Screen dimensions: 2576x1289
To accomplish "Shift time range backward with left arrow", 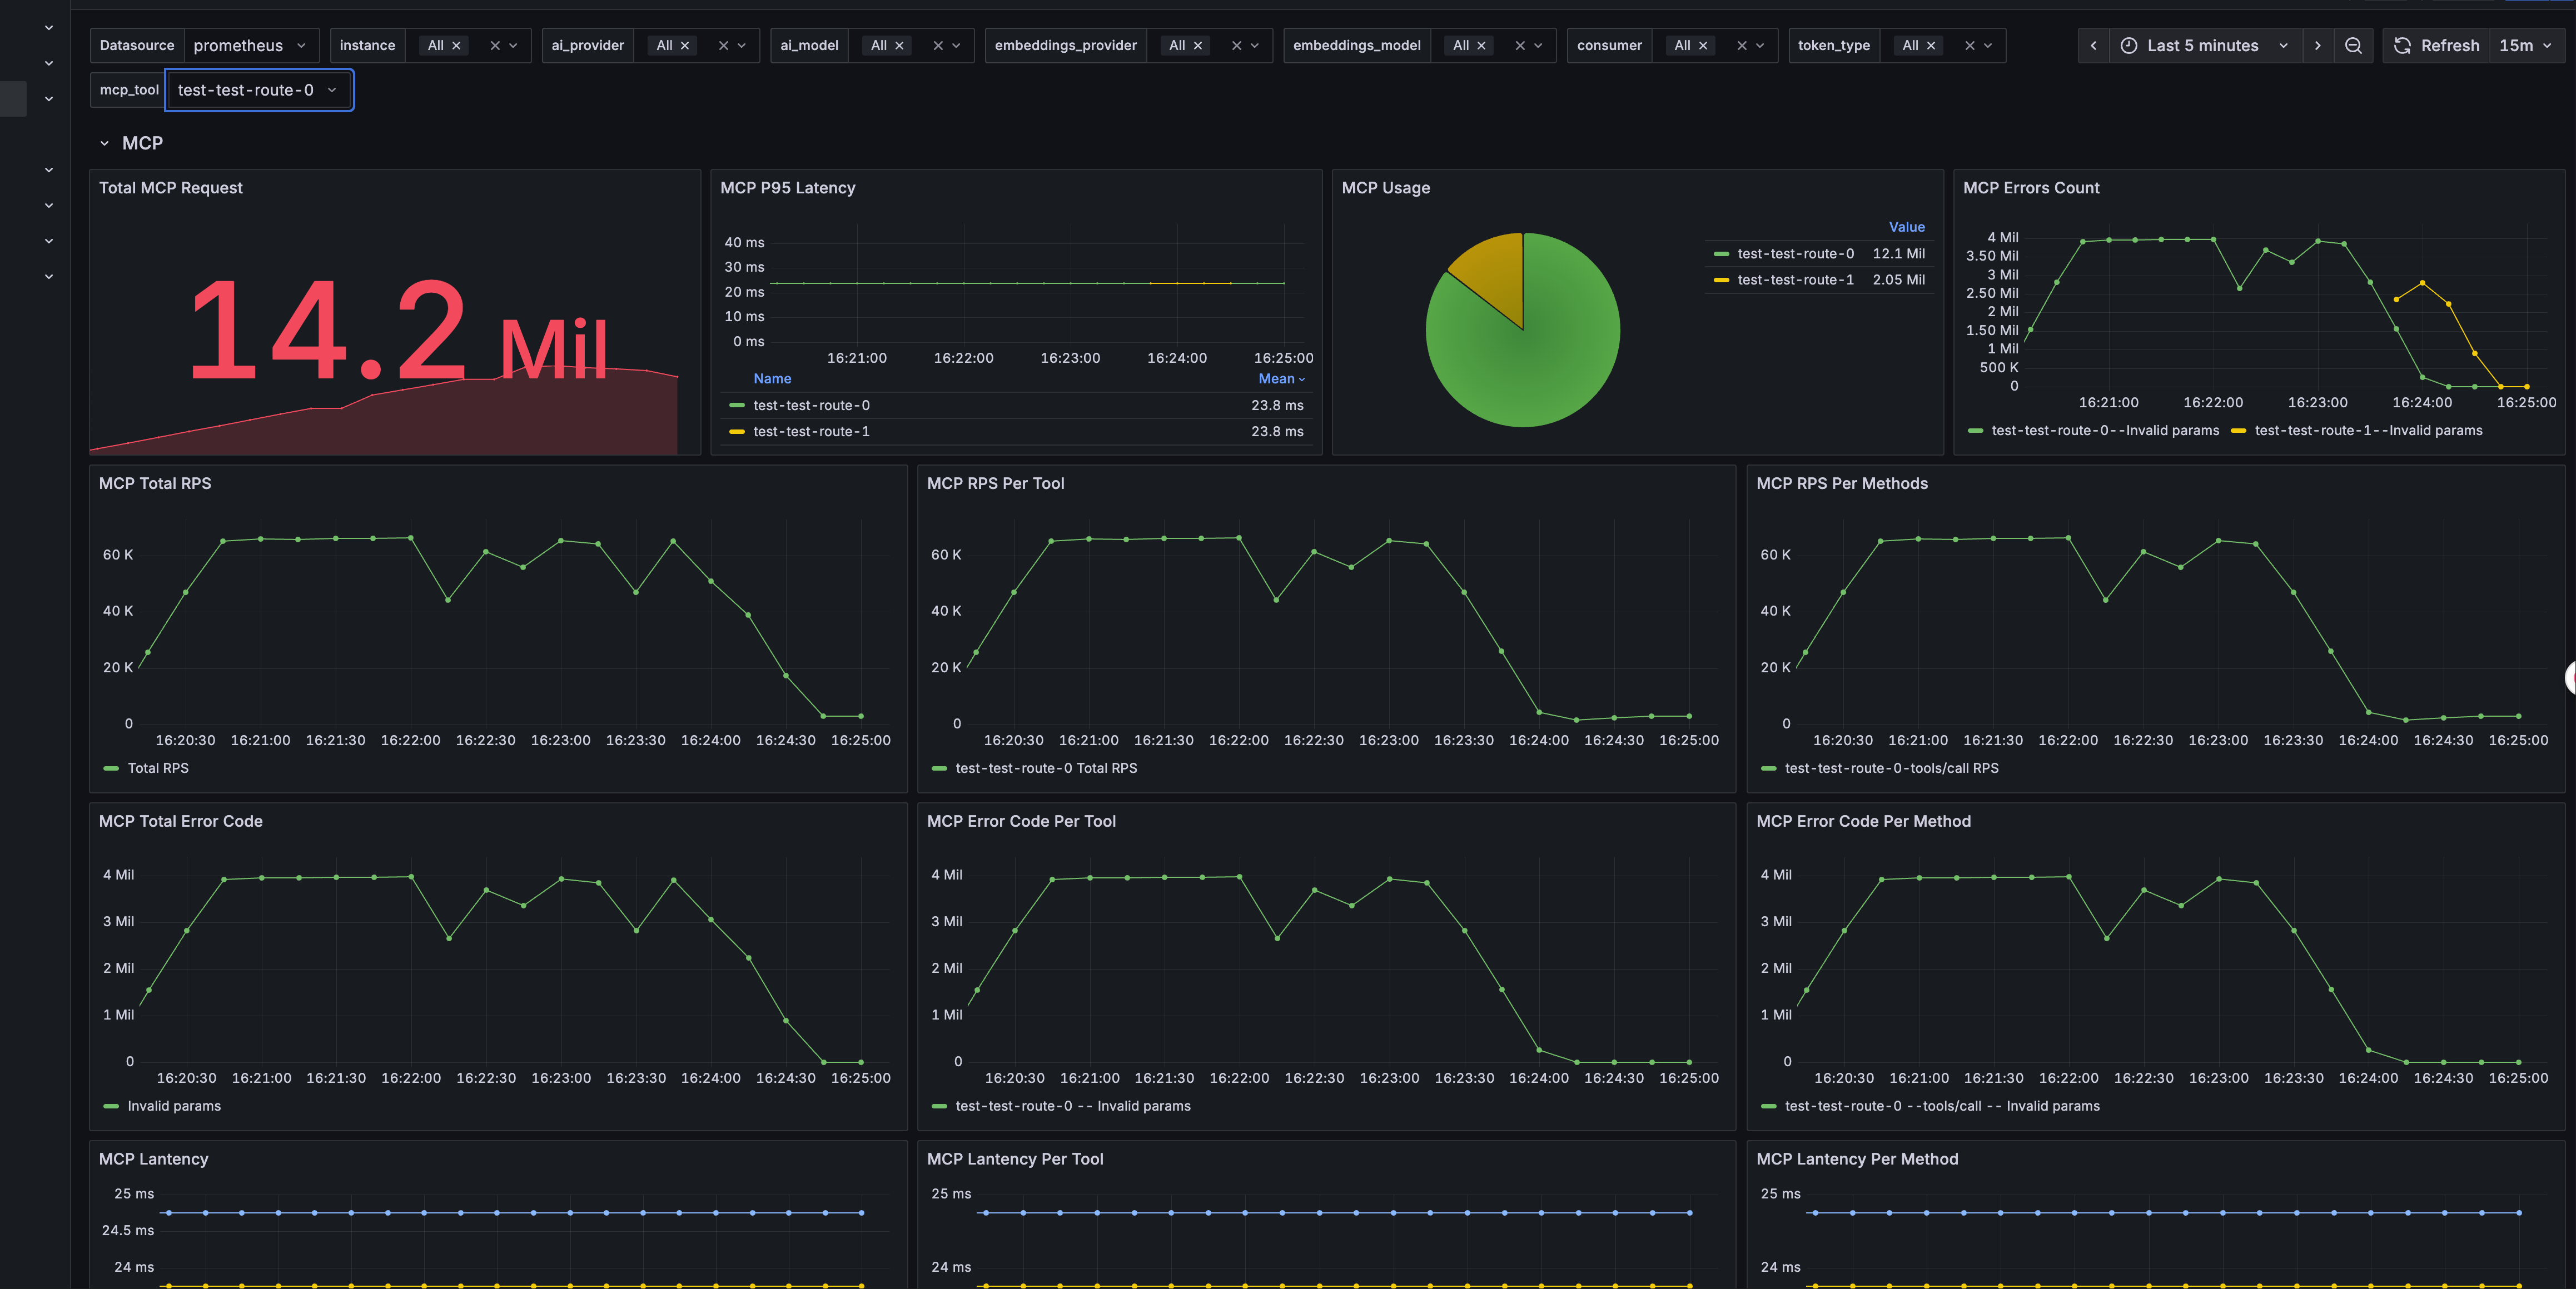I will tap(2093, 46).
